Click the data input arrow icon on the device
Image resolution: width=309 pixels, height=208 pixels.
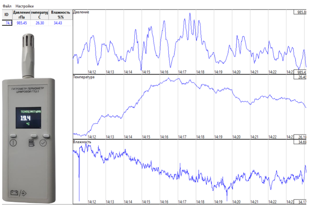(24, 193)
